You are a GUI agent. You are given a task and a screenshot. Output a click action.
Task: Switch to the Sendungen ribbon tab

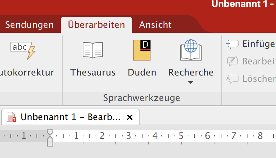[30, 25]
